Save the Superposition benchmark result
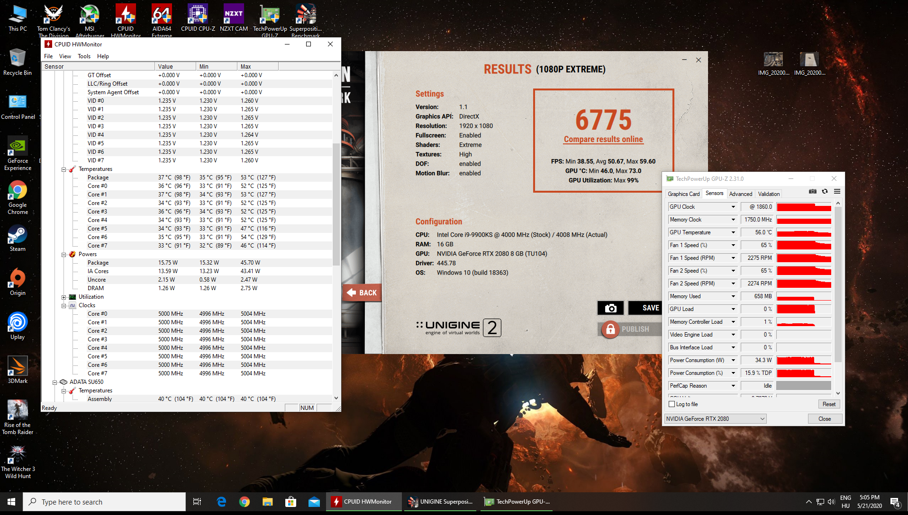This screenshot has height=515, width=908. click(645, 308)
